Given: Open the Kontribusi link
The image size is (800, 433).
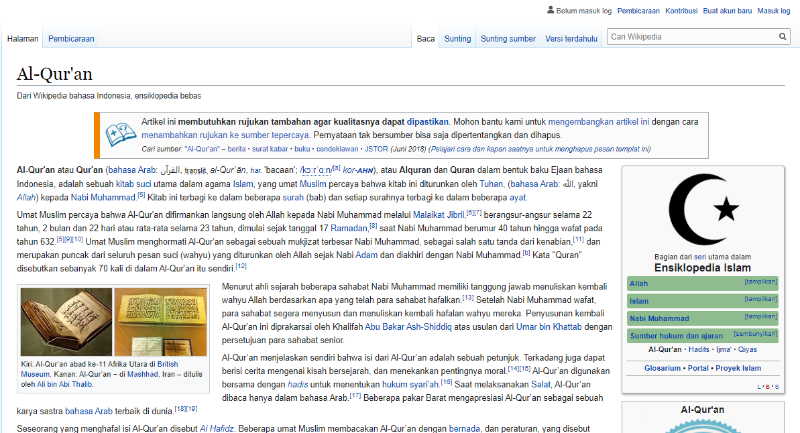Looking at the screenshot, I should click(681, 11).
